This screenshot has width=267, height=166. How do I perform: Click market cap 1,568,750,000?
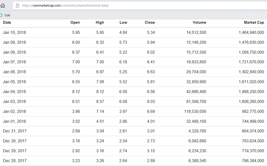[x=251, y=52]
